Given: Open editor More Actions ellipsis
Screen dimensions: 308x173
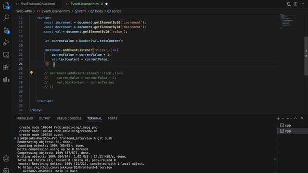Looking at the screenshot, I should (x=302, y=4).
